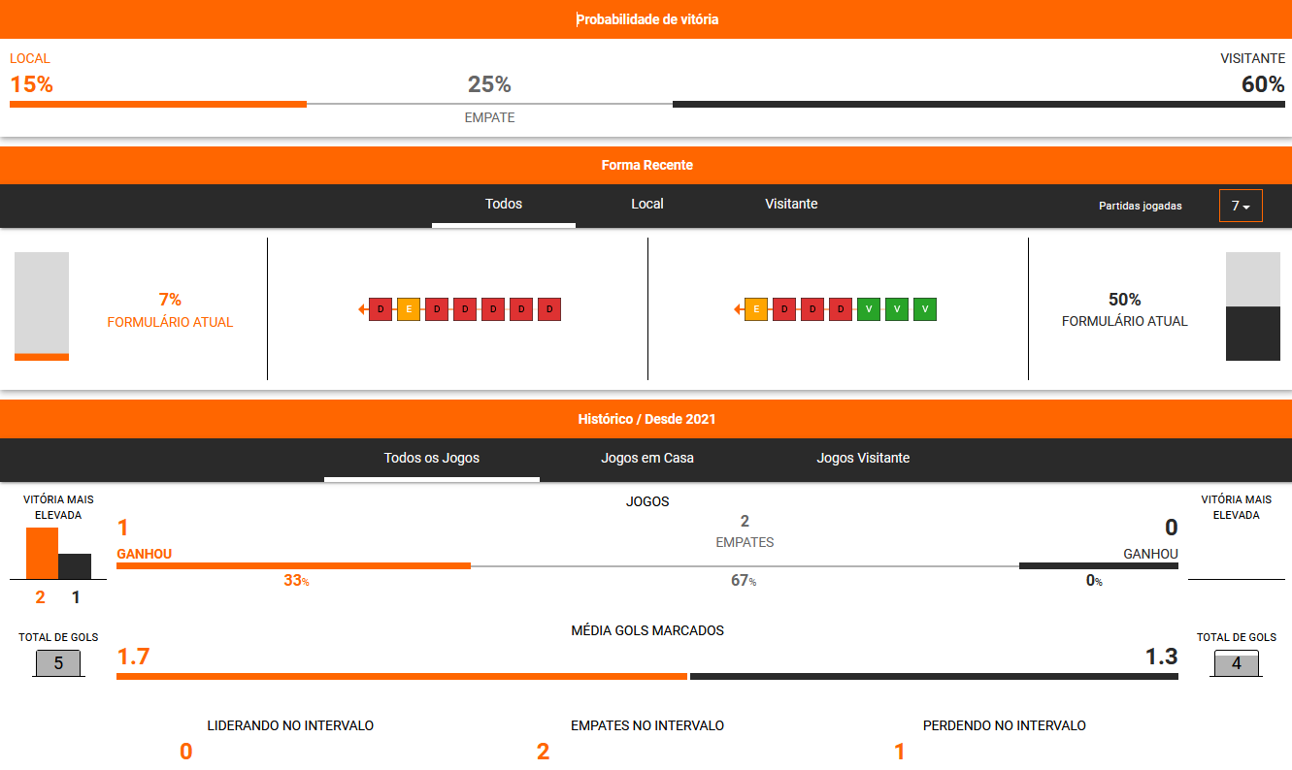The height and width of the screenshot is (770, 1292).
Task: Click the Probabilidade de vitória header
Action: tap(646, 19)
